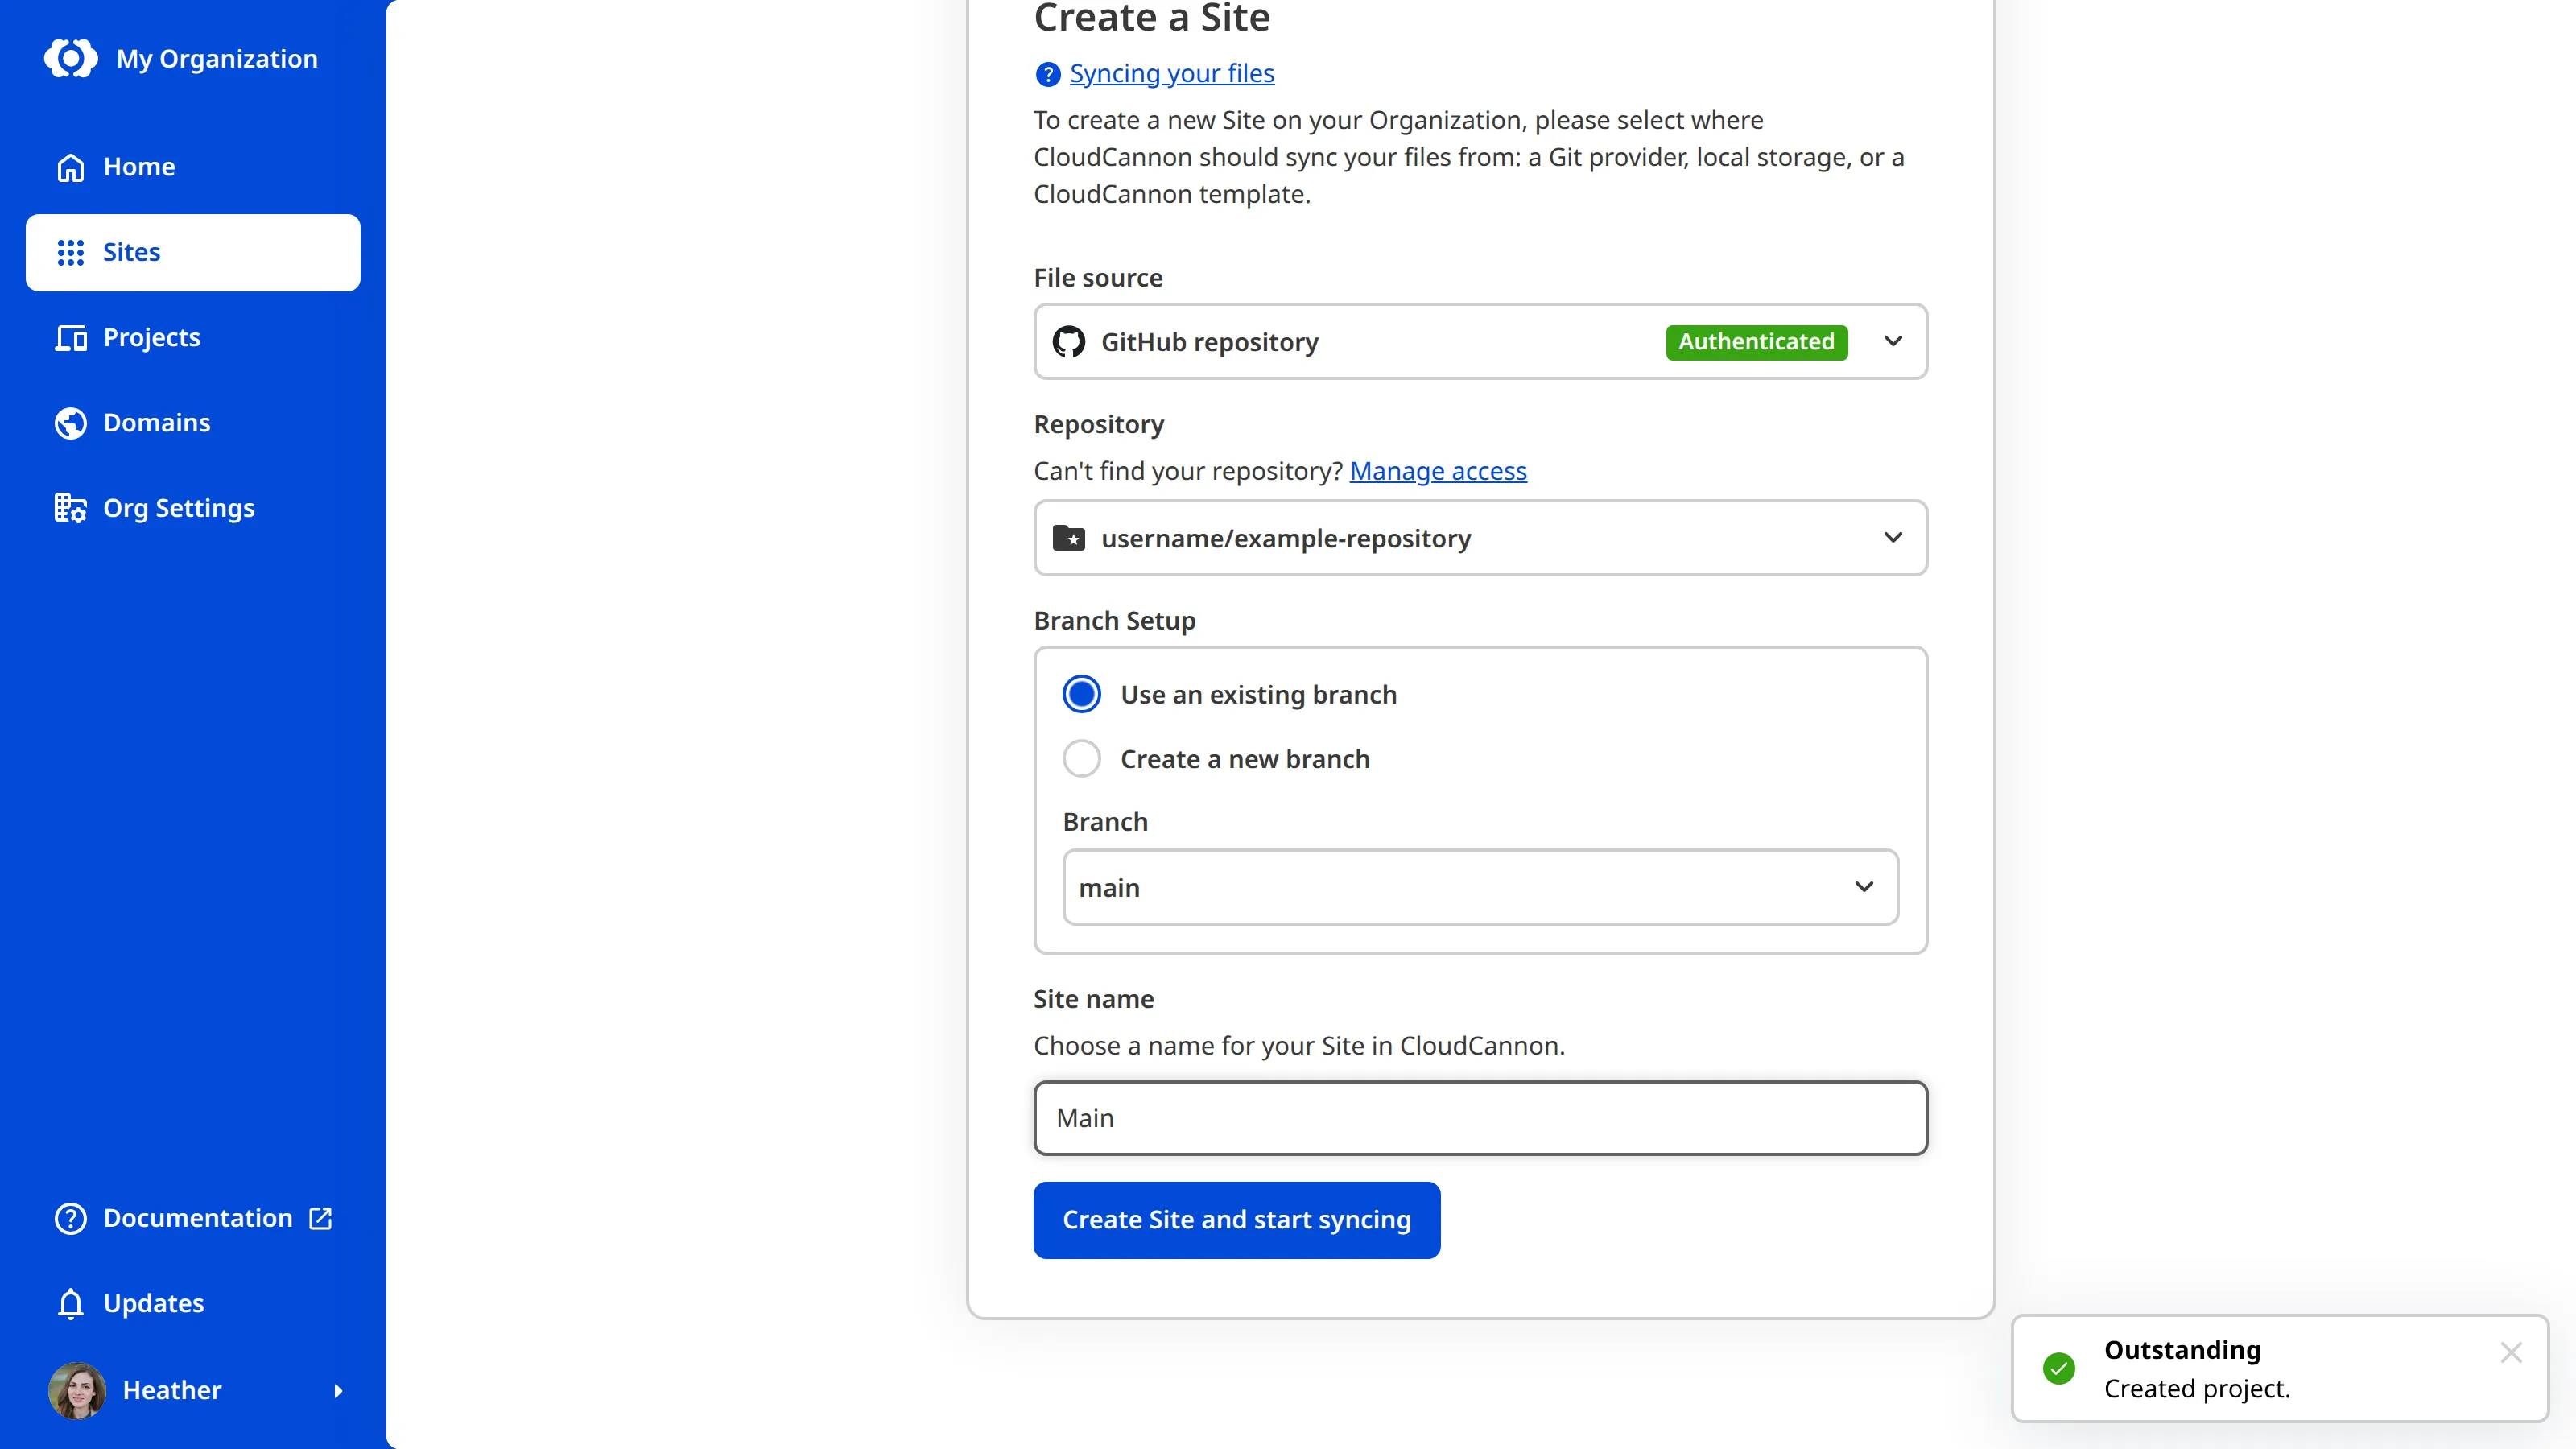This screenshot has height=1449, width=2576.
Task: Click the external link icon beside Documentation
Action: tap(321, 1218)
